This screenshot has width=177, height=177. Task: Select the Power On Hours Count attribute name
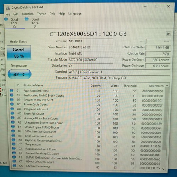39,100
